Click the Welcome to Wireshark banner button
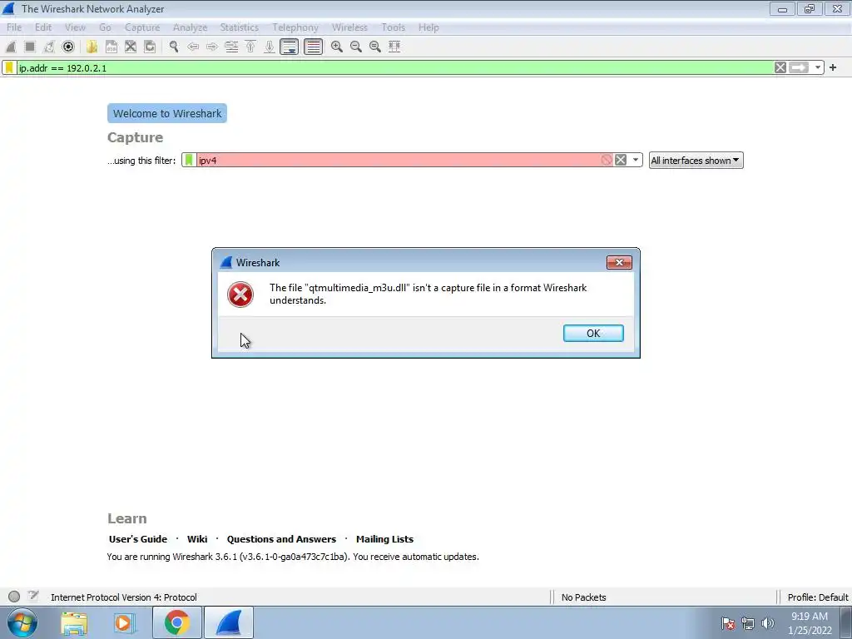 [x=166, y=113]
